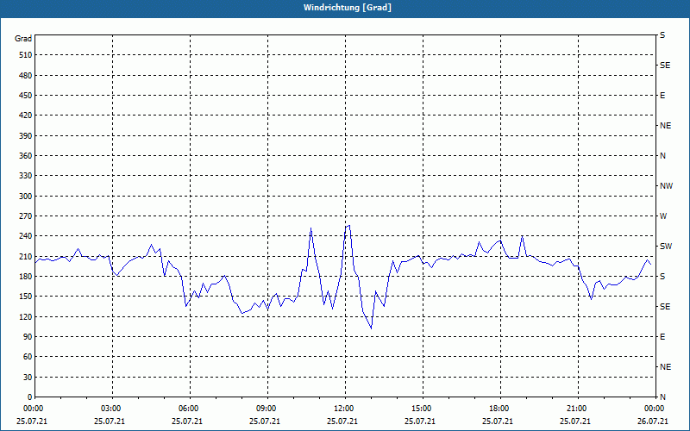Click the blue line's lowest dip after 12:00
The image size is (690, 431).
[x=371, y=328]
